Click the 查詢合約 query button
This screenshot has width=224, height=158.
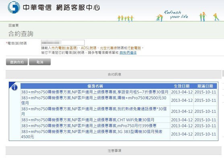(x=17, y=62)
